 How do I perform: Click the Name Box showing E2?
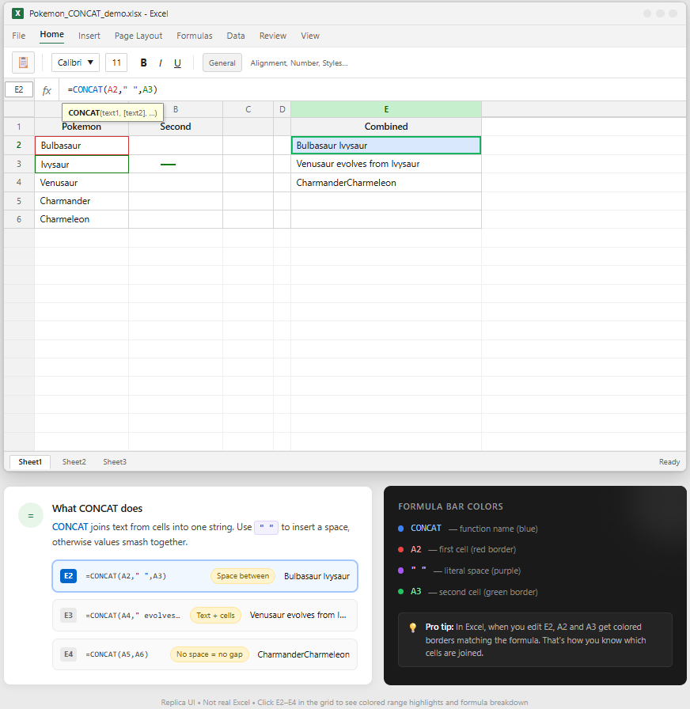click(19, 89)
